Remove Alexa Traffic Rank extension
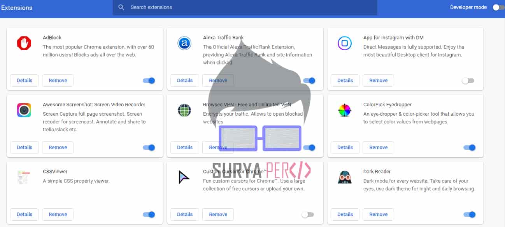 (218, 81)
